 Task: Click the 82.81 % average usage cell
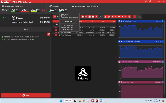click(x=102, y=35)
